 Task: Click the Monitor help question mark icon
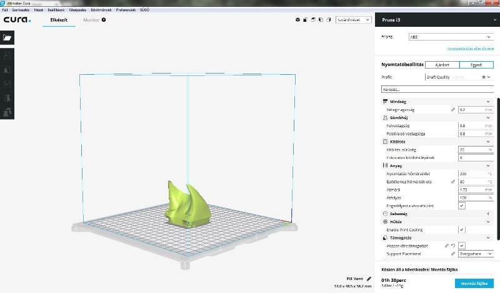pyautogui.click(x=104, y=20)
